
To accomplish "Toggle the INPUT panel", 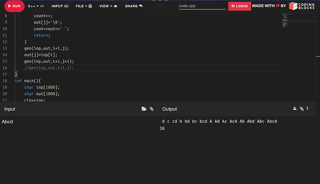I will 60,6.
